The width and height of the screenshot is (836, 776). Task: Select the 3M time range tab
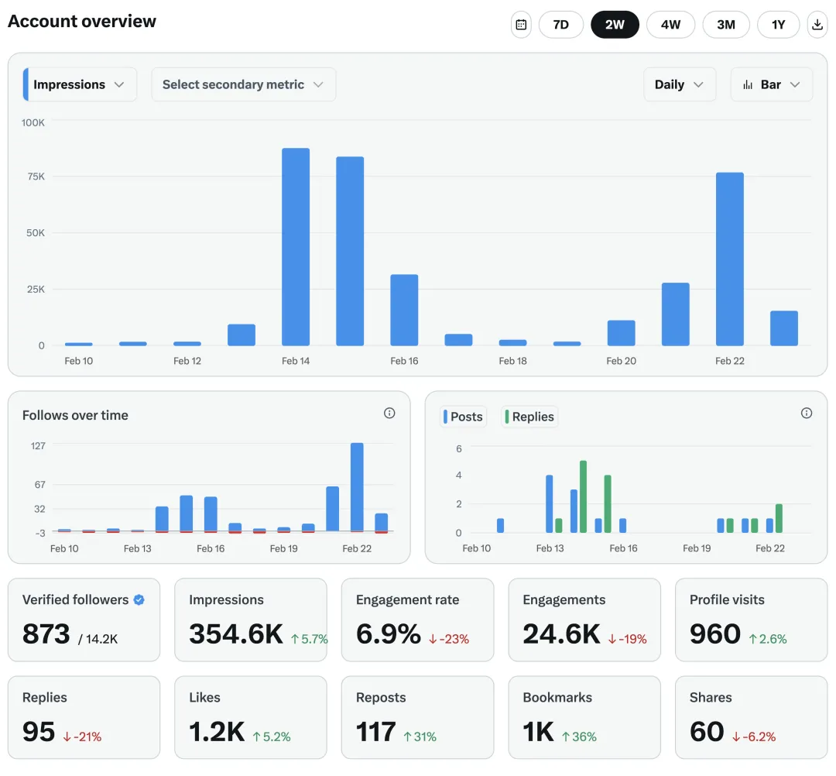click(725, 24)
